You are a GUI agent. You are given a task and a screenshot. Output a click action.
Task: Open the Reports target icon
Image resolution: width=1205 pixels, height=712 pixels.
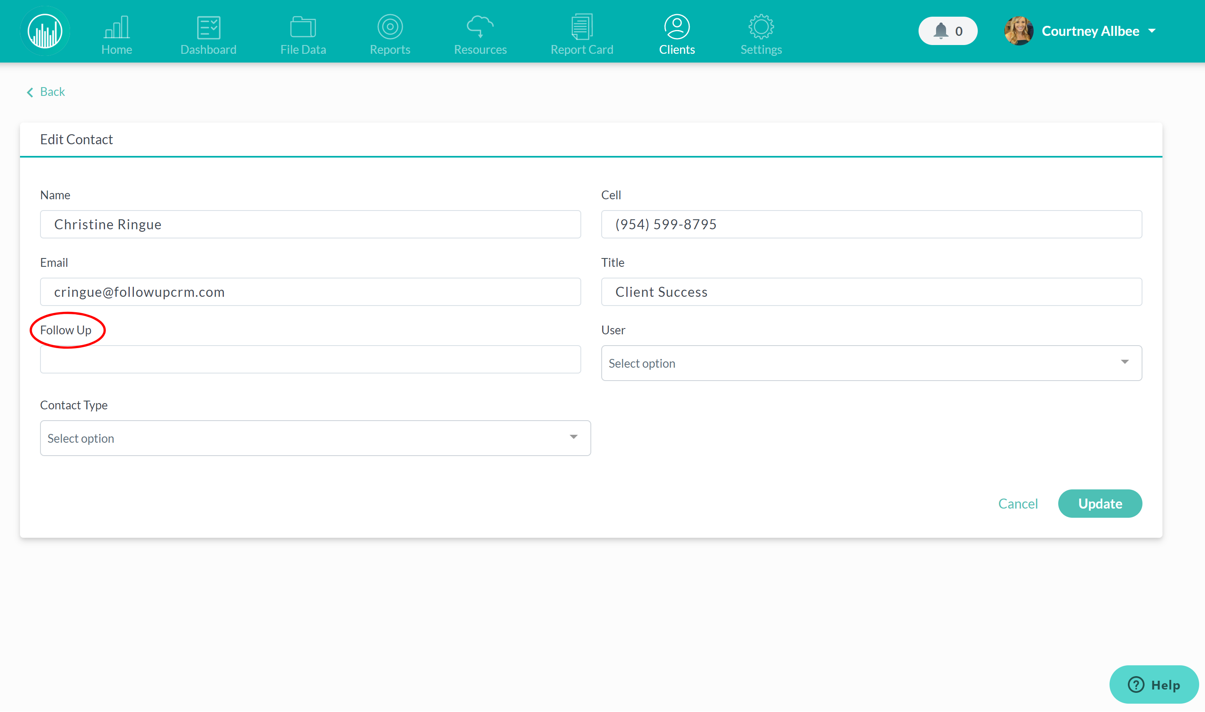[x=390, y=27]
